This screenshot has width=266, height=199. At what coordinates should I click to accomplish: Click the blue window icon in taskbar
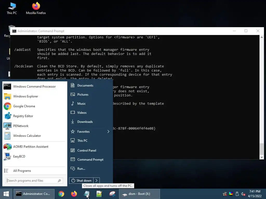87,194
